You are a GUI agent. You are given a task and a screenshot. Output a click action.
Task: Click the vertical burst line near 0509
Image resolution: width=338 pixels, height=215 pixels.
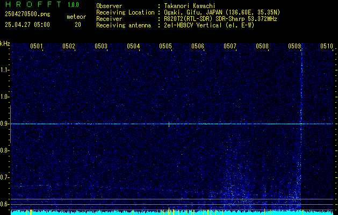coord(301,127)
